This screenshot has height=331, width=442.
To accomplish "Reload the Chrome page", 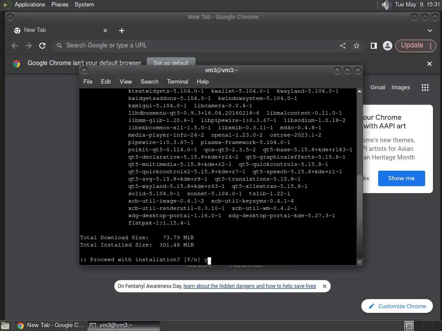I will (42, 46).
